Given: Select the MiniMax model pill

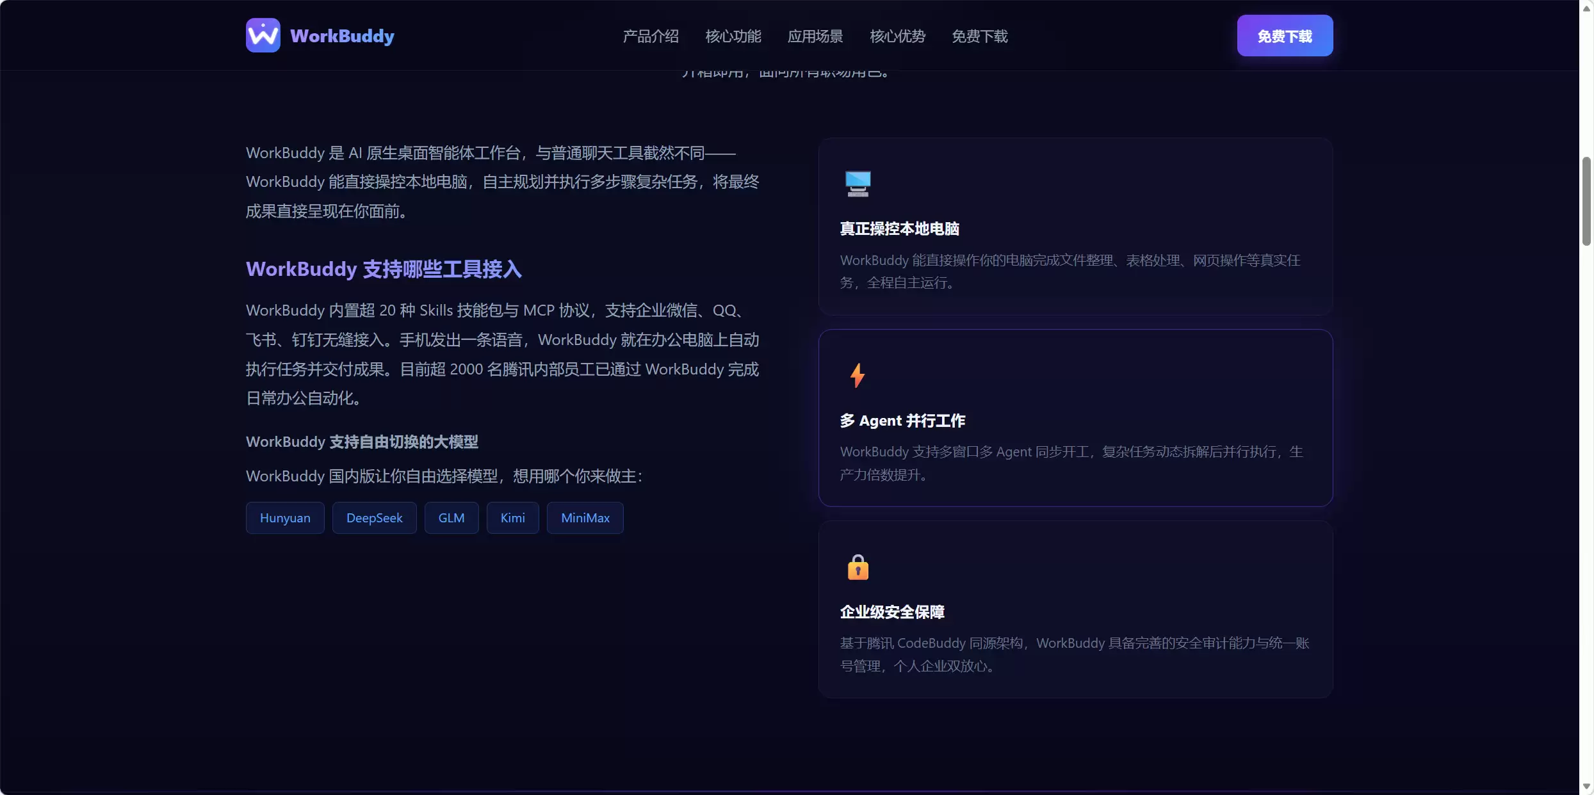Looking at the screenshot, I should [585, 517].
